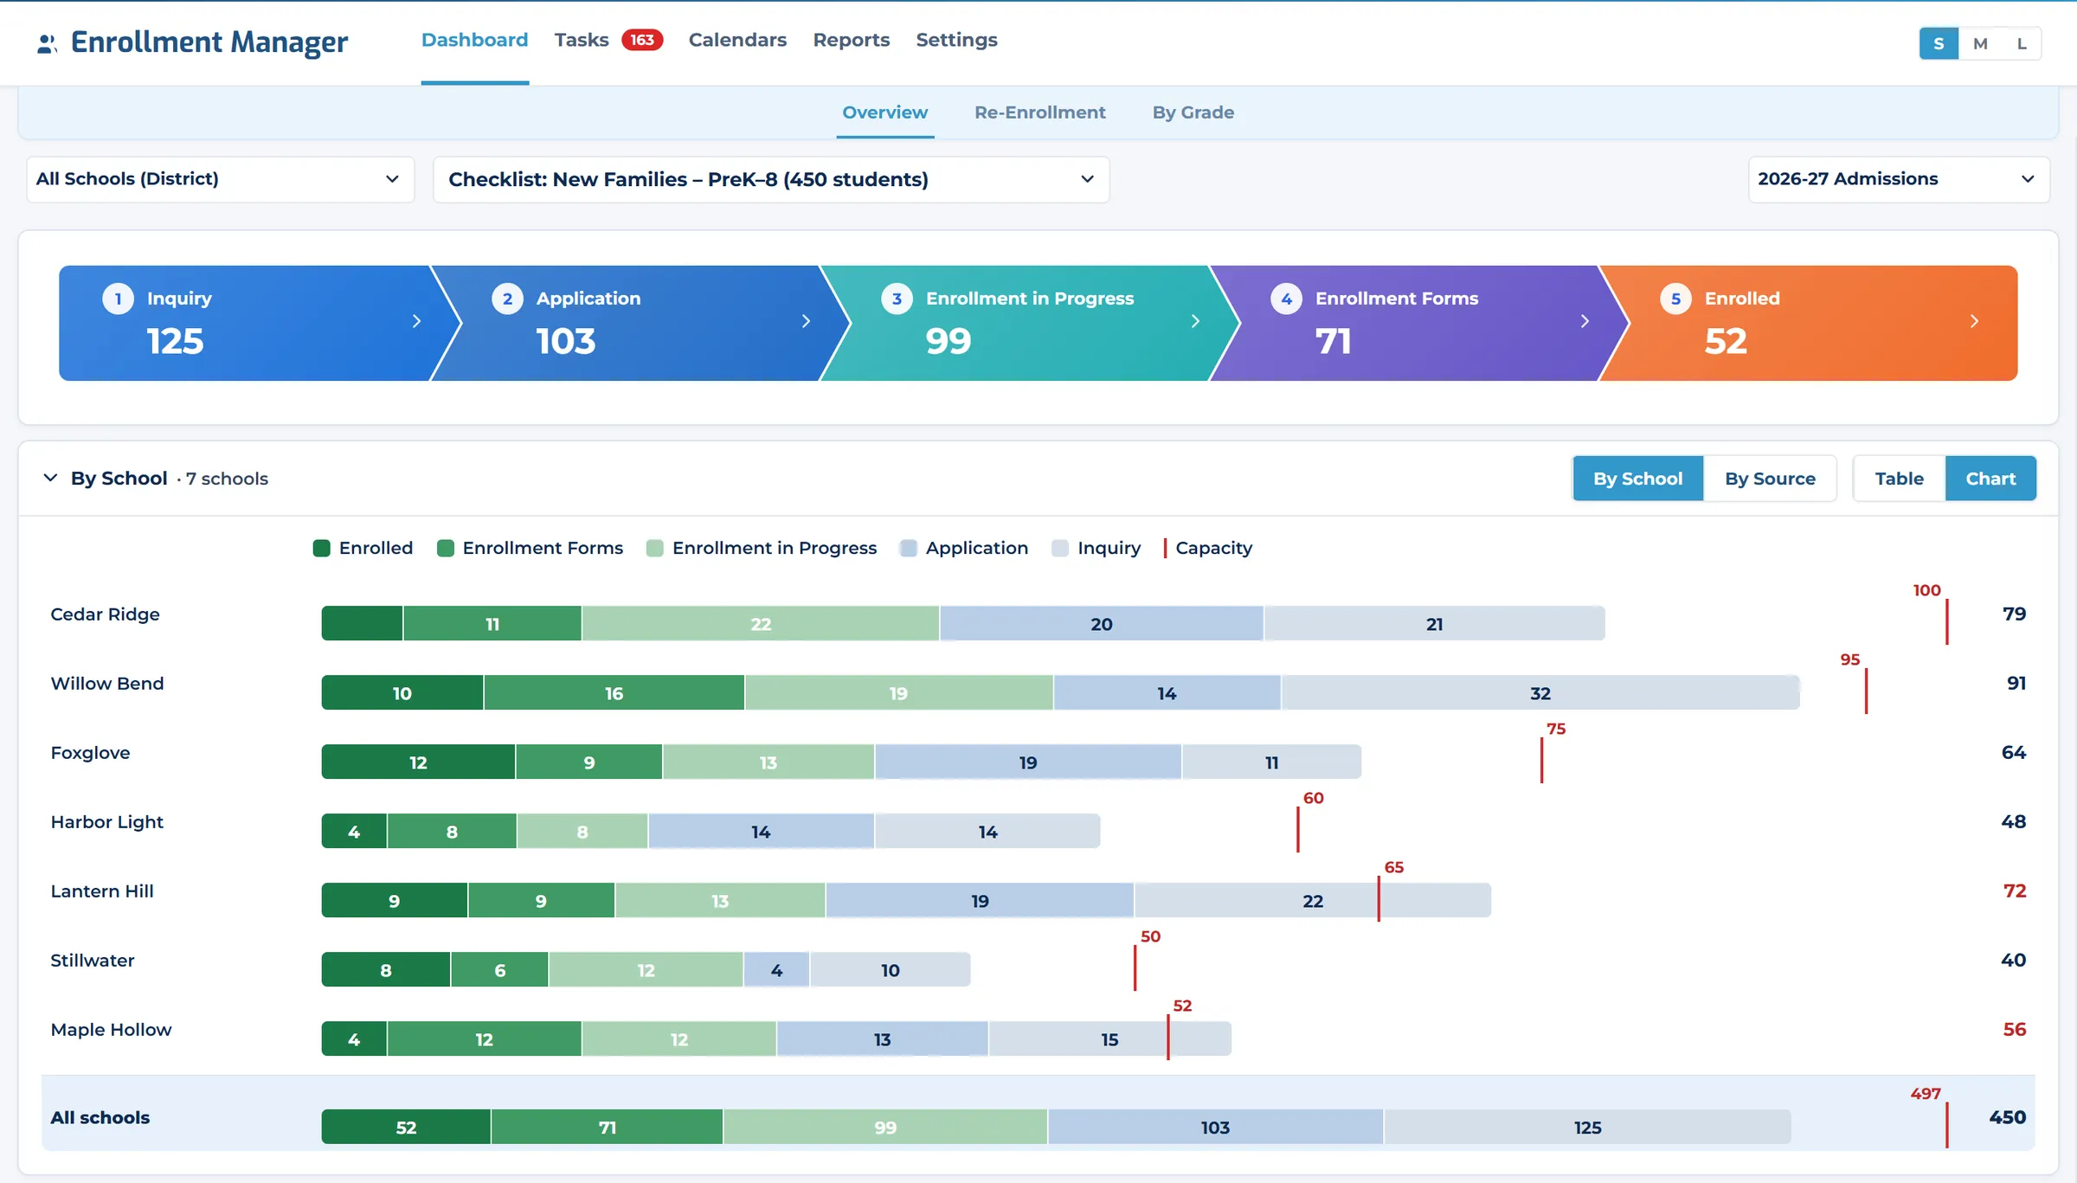
Task: Click the Enrolled stage right chevron
Action: click(x=1974, y=321)
